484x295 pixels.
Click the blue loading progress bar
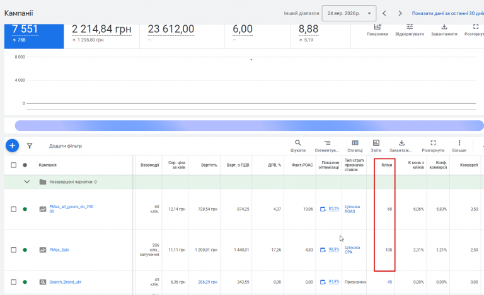click(249, 126)
